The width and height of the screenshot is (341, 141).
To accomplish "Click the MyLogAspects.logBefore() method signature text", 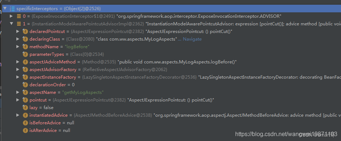I will tap(177, 62).
